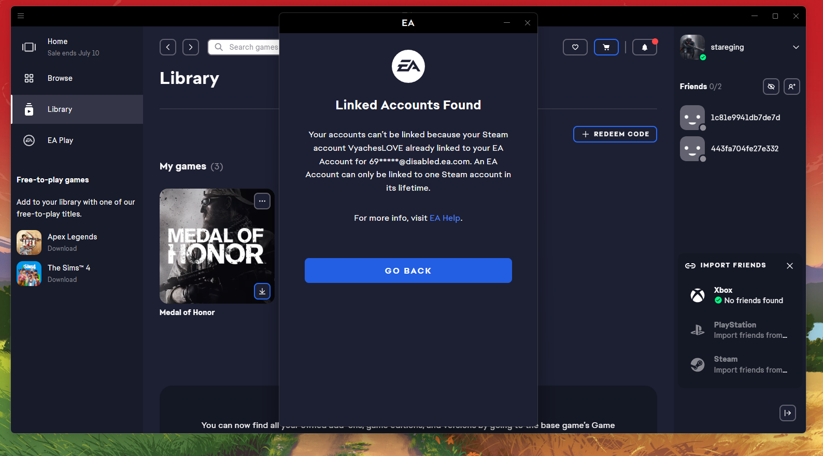Click the Search games field
The width and height of the screenshot is (823, 456).
[x=244, y=47]
